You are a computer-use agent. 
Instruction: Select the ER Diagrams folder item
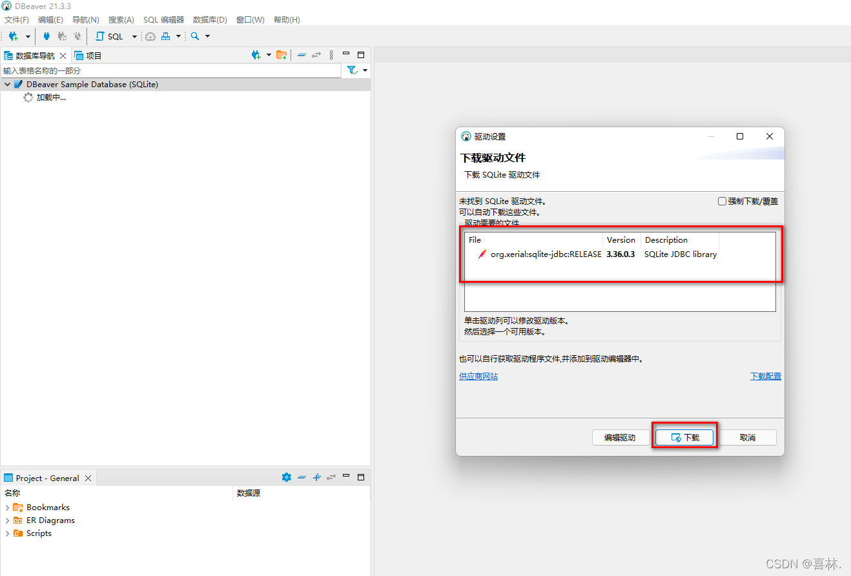[50, 520]
